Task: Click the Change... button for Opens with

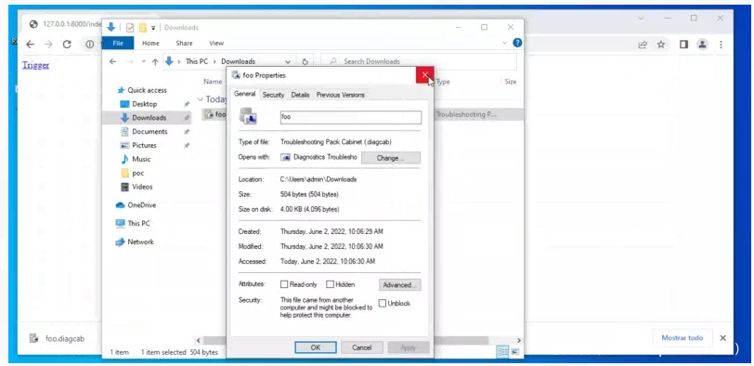Action: [x=390, y=158]
